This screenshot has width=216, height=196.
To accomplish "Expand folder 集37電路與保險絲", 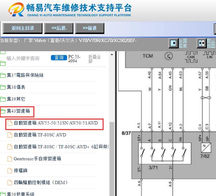I will click(25, 75).
